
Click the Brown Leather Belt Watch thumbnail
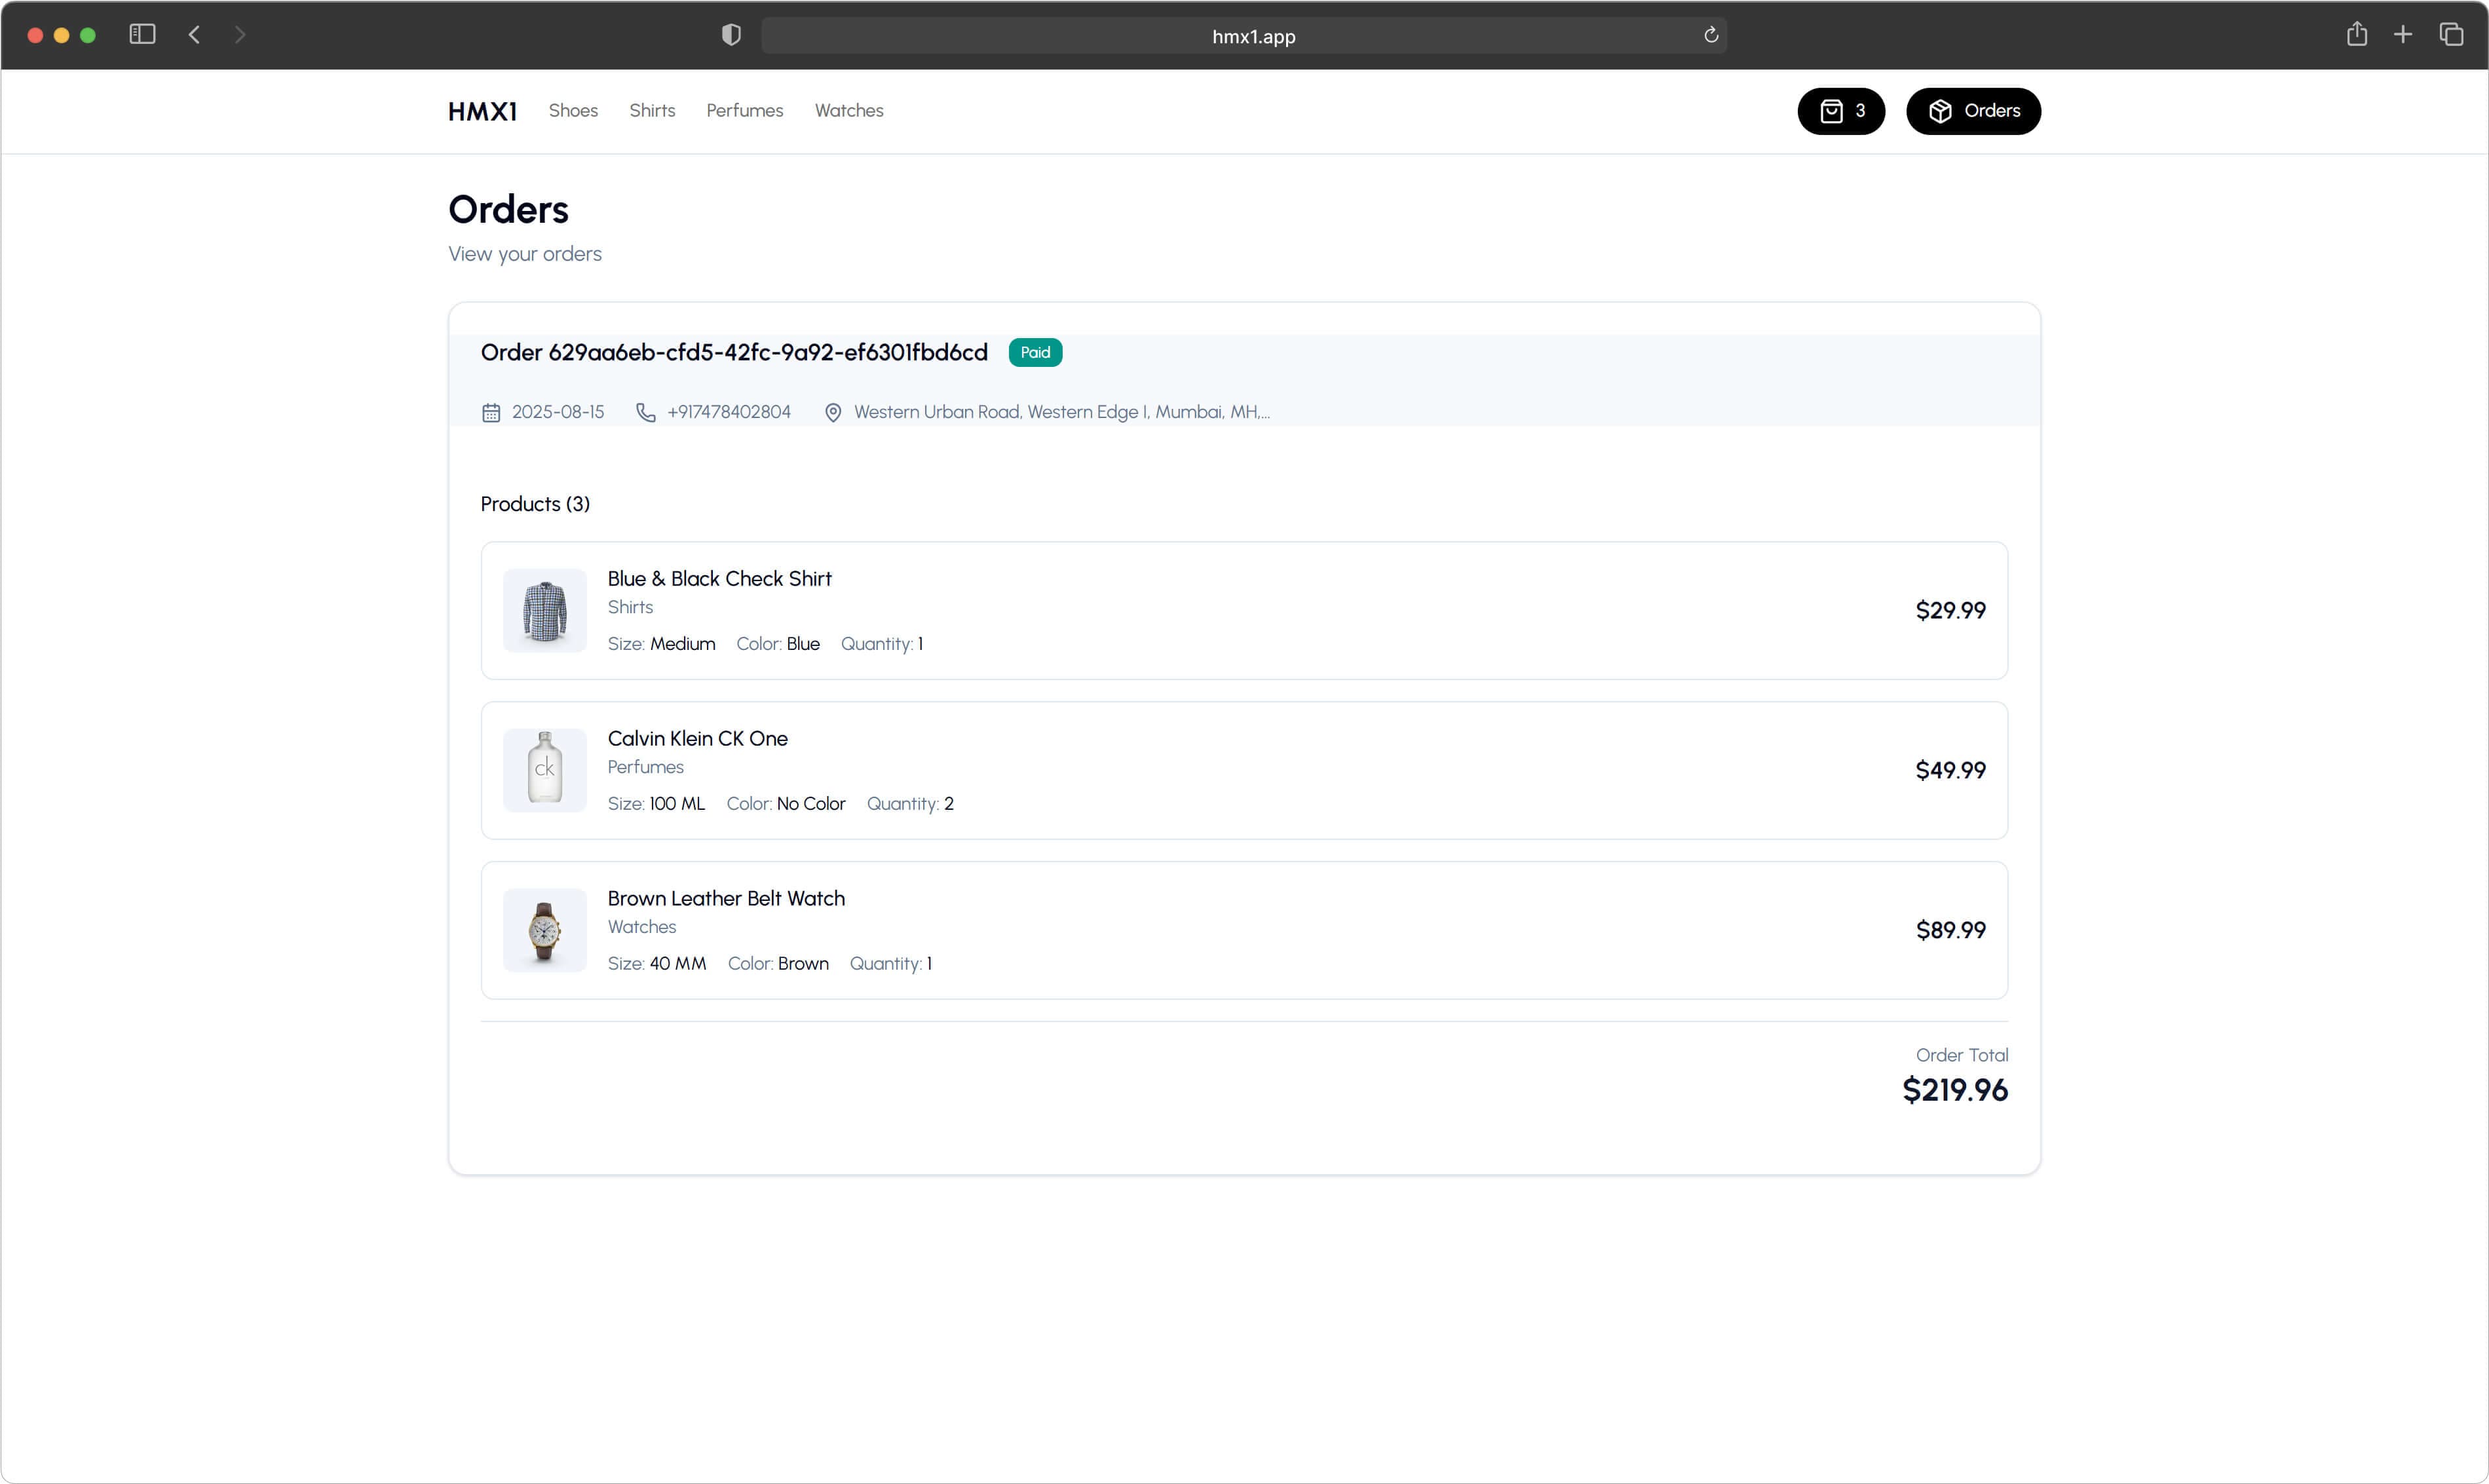pyautogui.click(x=544, y=930)
